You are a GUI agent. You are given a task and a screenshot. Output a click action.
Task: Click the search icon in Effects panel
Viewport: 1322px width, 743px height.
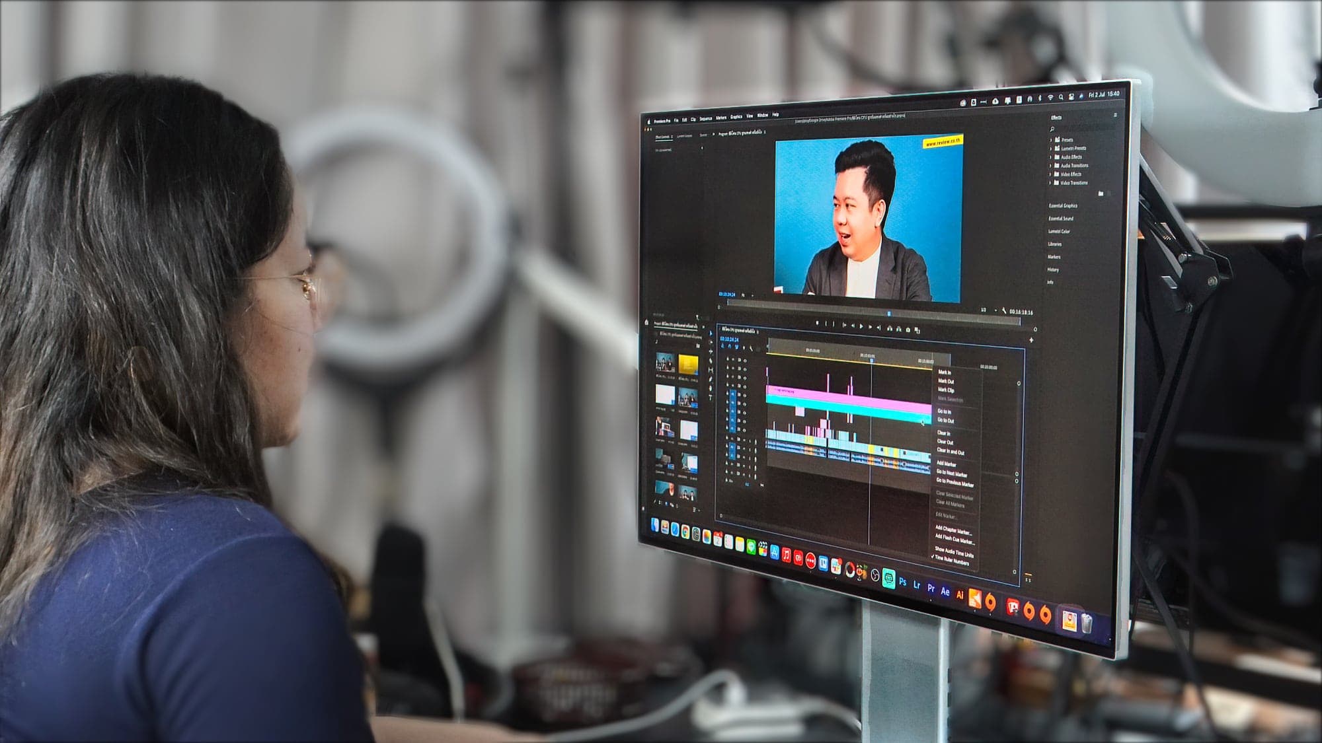(x=1052, y=128)
